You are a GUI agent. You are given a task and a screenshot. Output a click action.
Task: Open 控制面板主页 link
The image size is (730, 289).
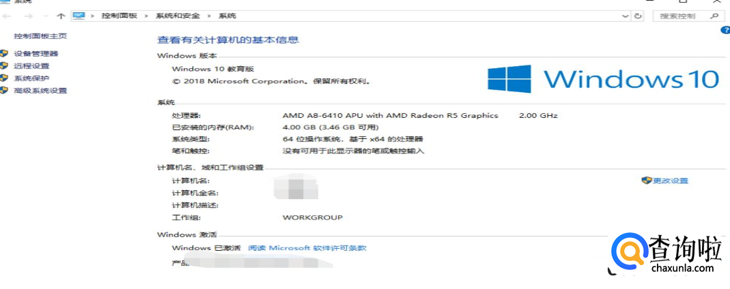(40, 35)
